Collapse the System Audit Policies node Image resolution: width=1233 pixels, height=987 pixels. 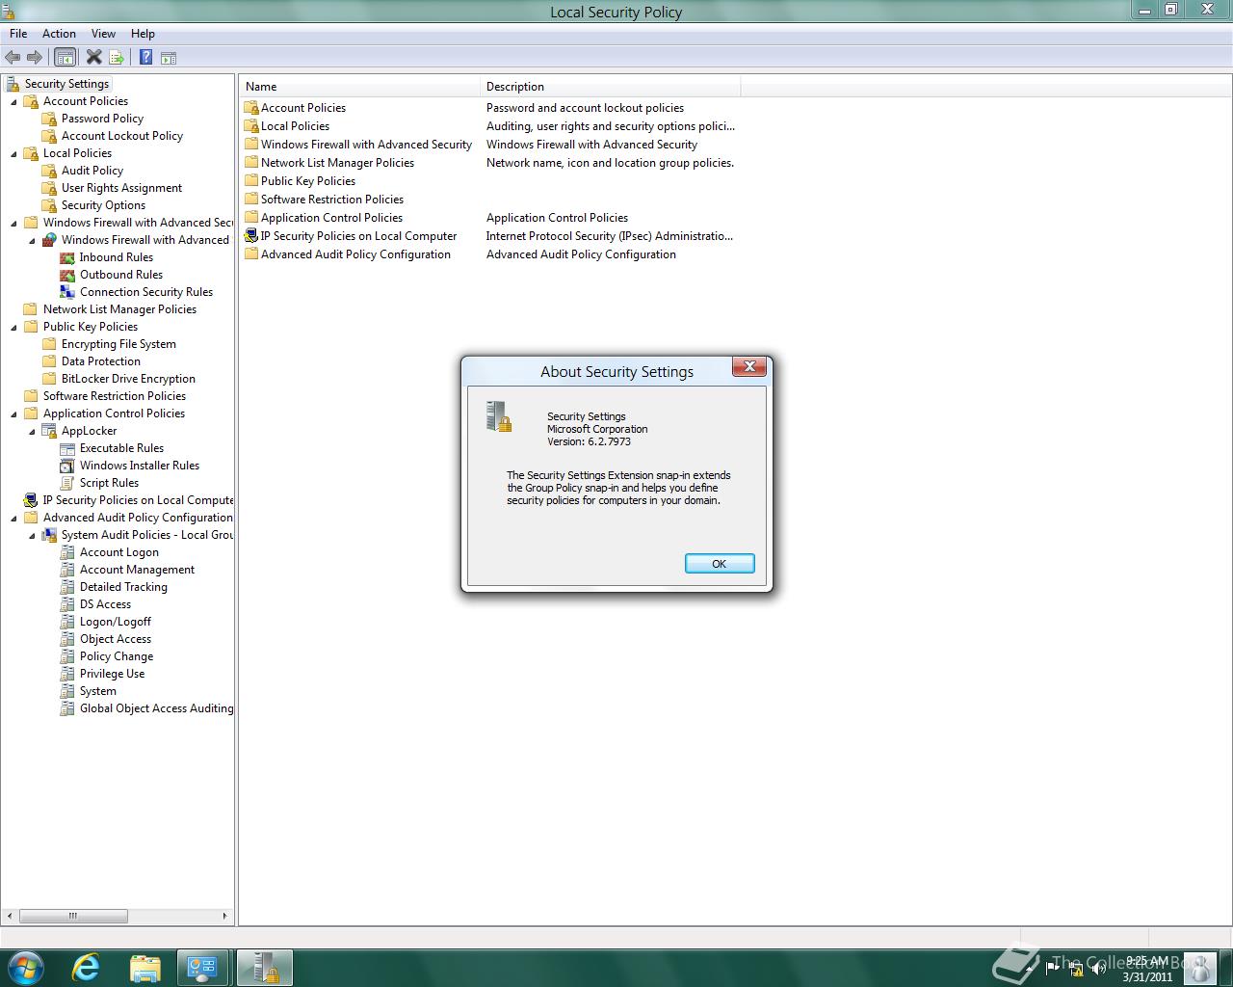coord(33,535)
